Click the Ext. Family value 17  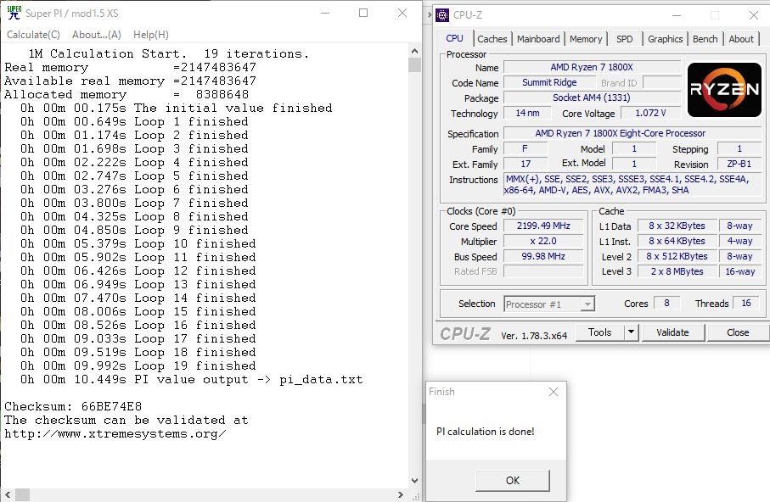pyautogui.click(x=526, y=164)
